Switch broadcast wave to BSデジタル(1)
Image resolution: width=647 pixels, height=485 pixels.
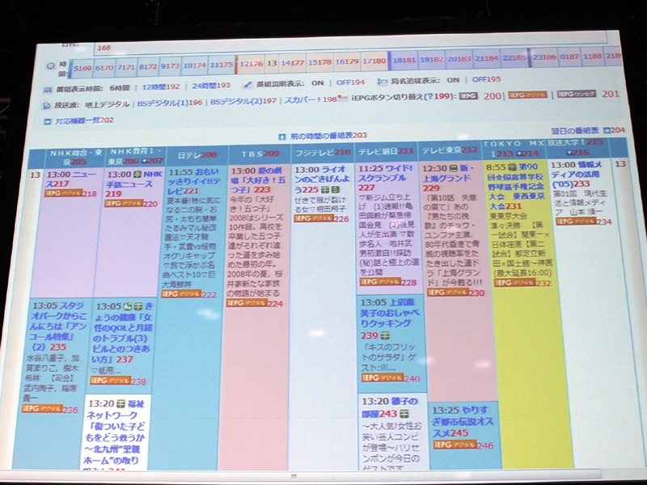(x=163, y=103)
